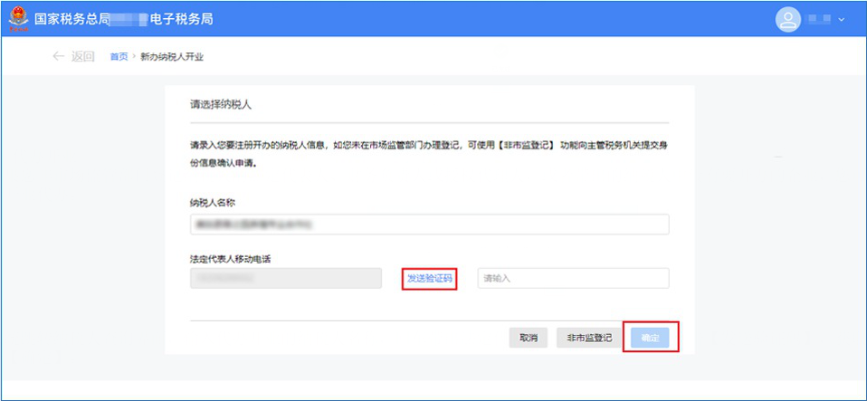Click the 法定代表人移动电话 number field

pyautogui.click(x=285, y=278)
